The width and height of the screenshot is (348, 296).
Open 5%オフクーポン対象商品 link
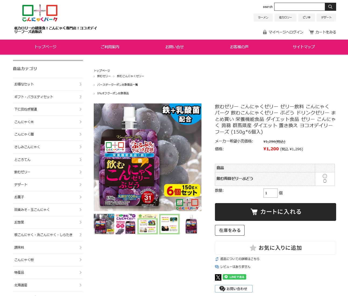point(113,93)
